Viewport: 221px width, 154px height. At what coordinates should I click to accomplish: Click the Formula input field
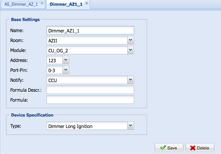tap(90, 100)
